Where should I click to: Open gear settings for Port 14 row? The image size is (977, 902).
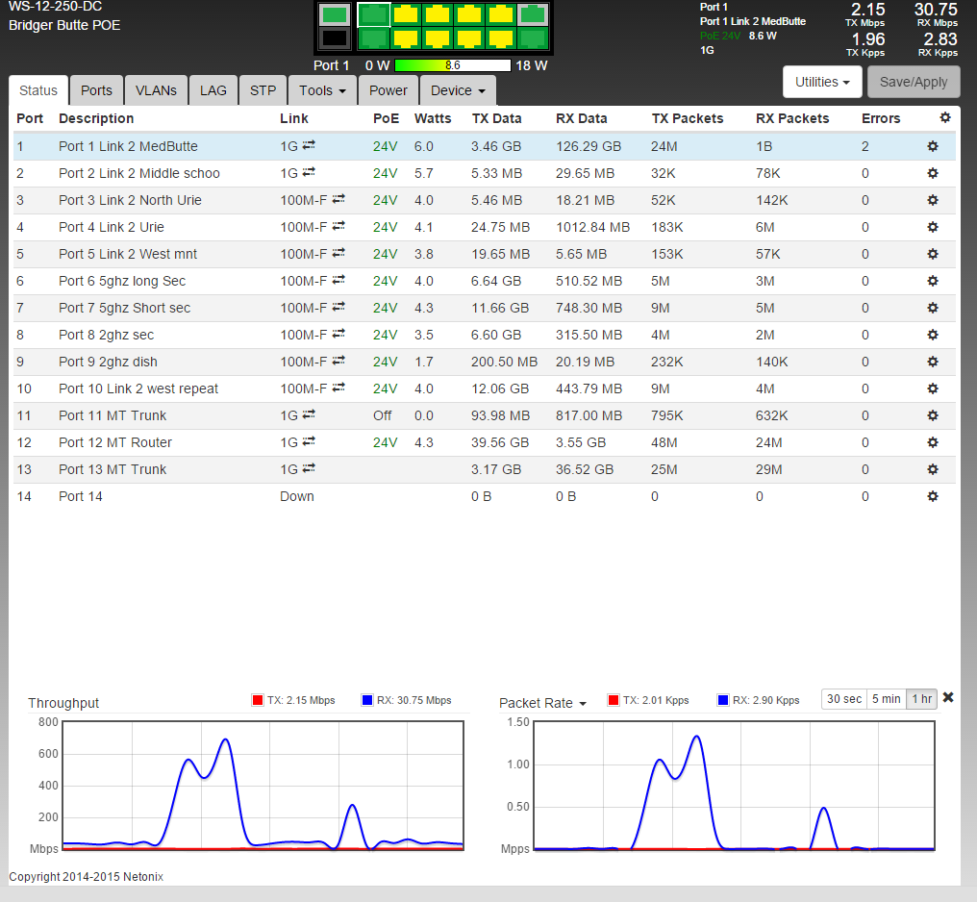click(x=932, y=496)
